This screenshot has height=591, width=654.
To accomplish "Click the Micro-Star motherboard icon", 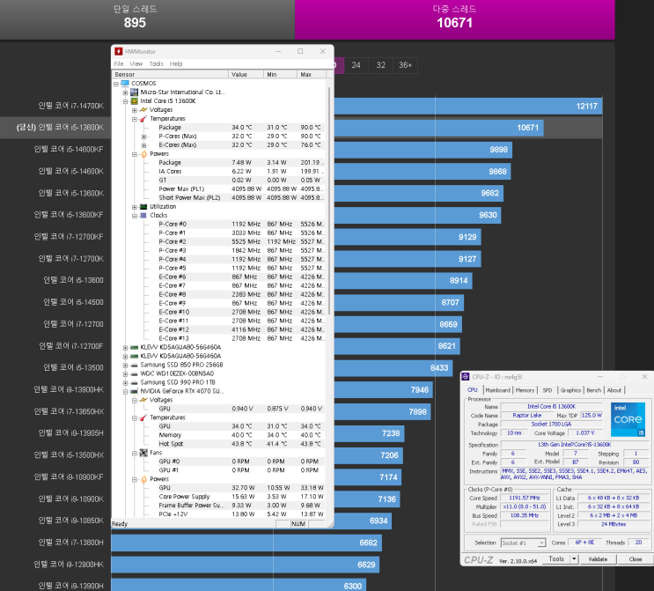I will 134,92.
